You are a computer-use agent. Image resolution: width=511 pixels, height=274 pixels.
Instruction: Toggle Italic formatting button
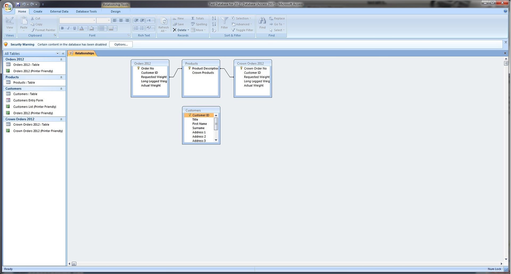[68, 28]
